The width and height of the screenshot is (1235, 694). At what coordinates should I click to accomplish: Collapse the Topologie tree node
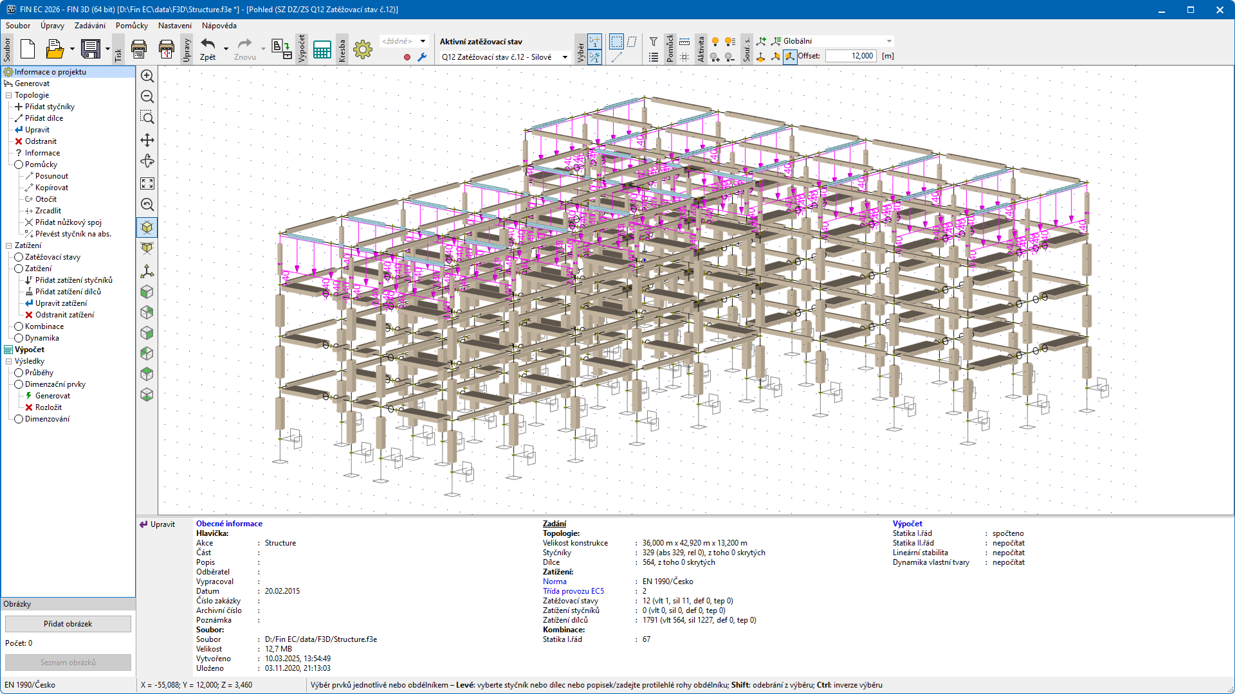8,95
